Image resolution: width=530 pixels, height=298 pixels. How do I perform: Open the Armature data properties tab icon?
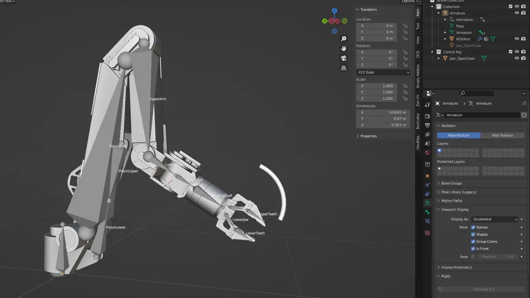[427, 203]
